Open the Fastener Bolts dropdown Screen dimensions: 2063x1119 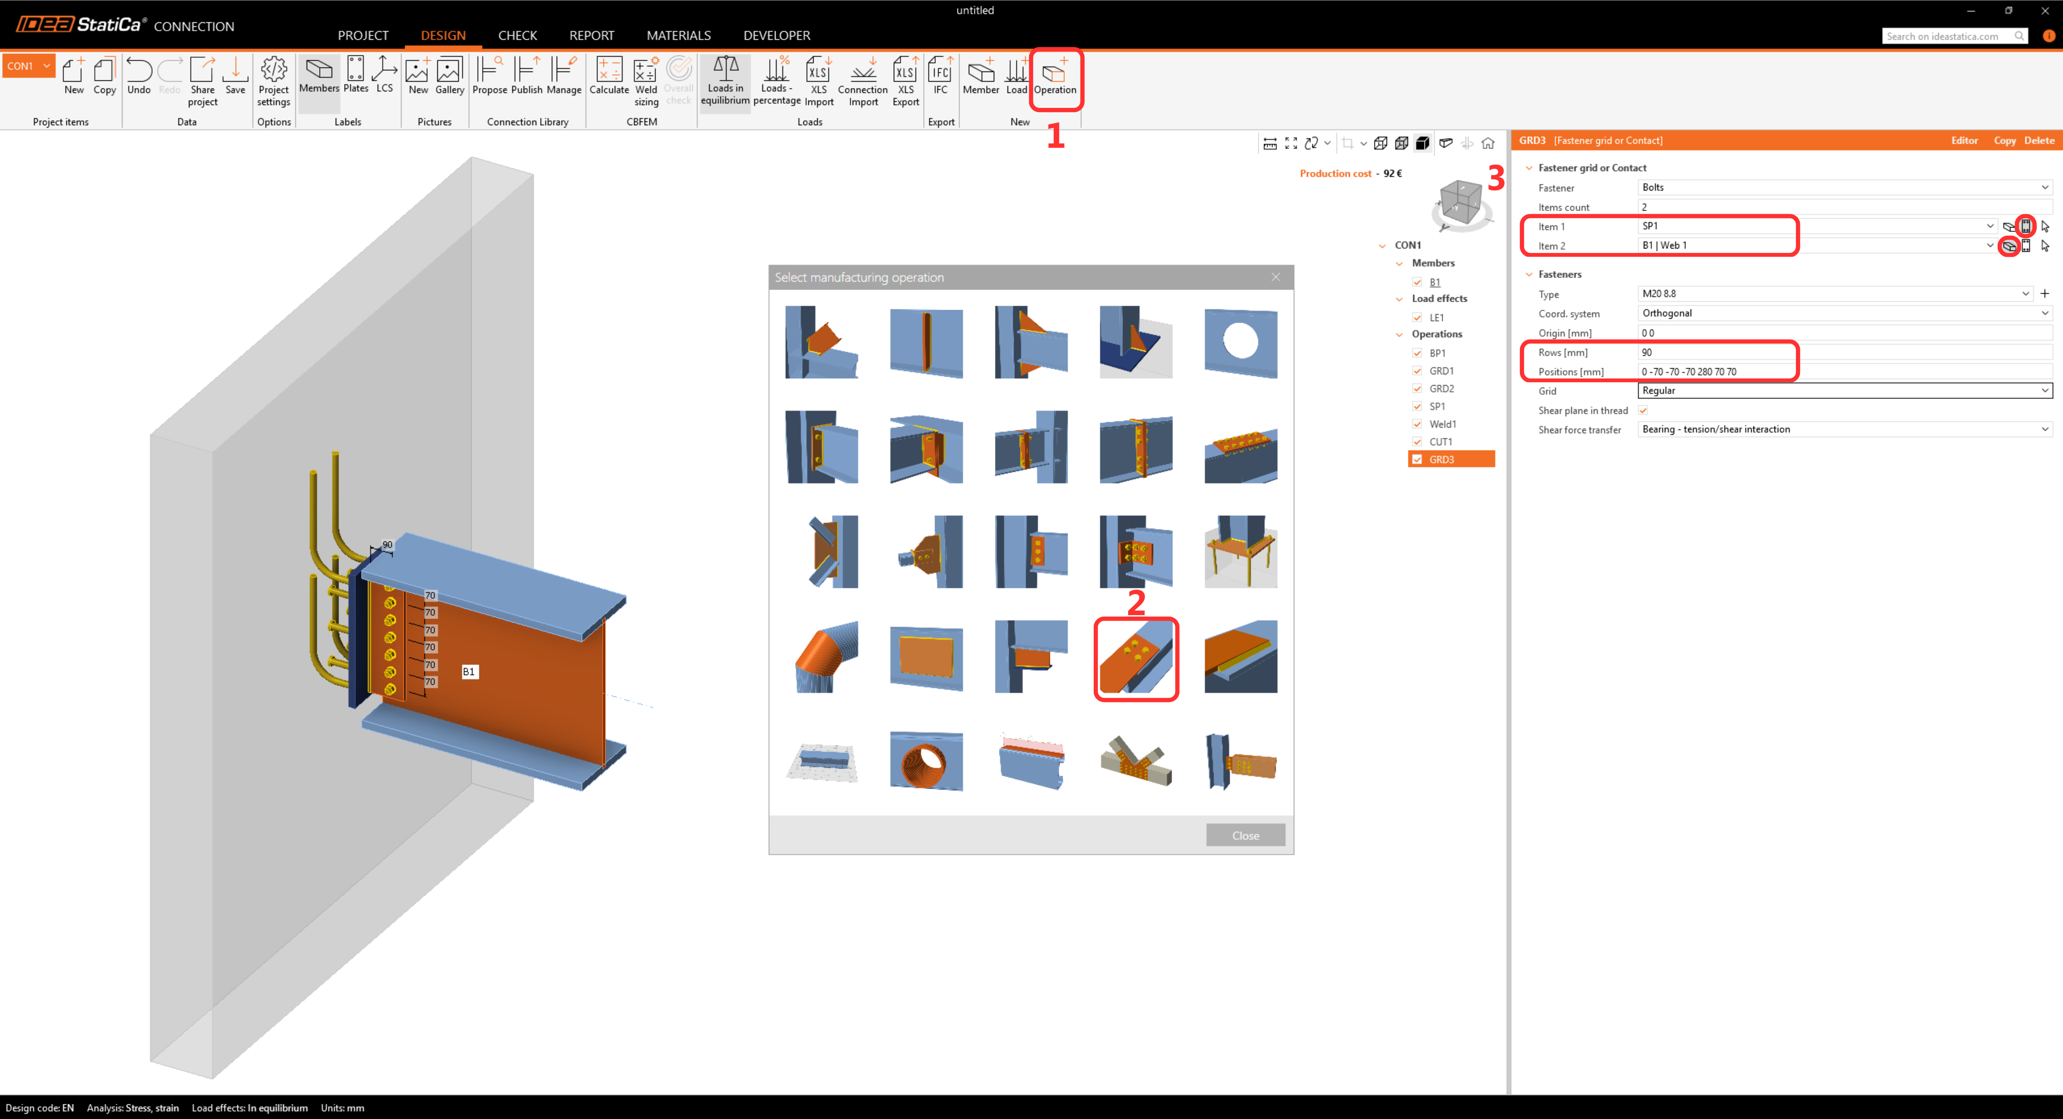[x=2044, y=187]
